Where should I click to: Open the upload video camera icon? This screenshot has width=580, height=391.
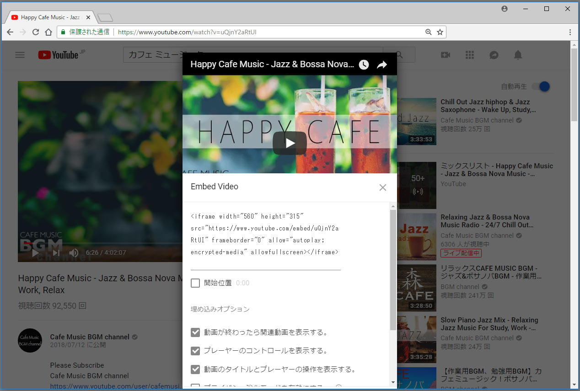446,55
